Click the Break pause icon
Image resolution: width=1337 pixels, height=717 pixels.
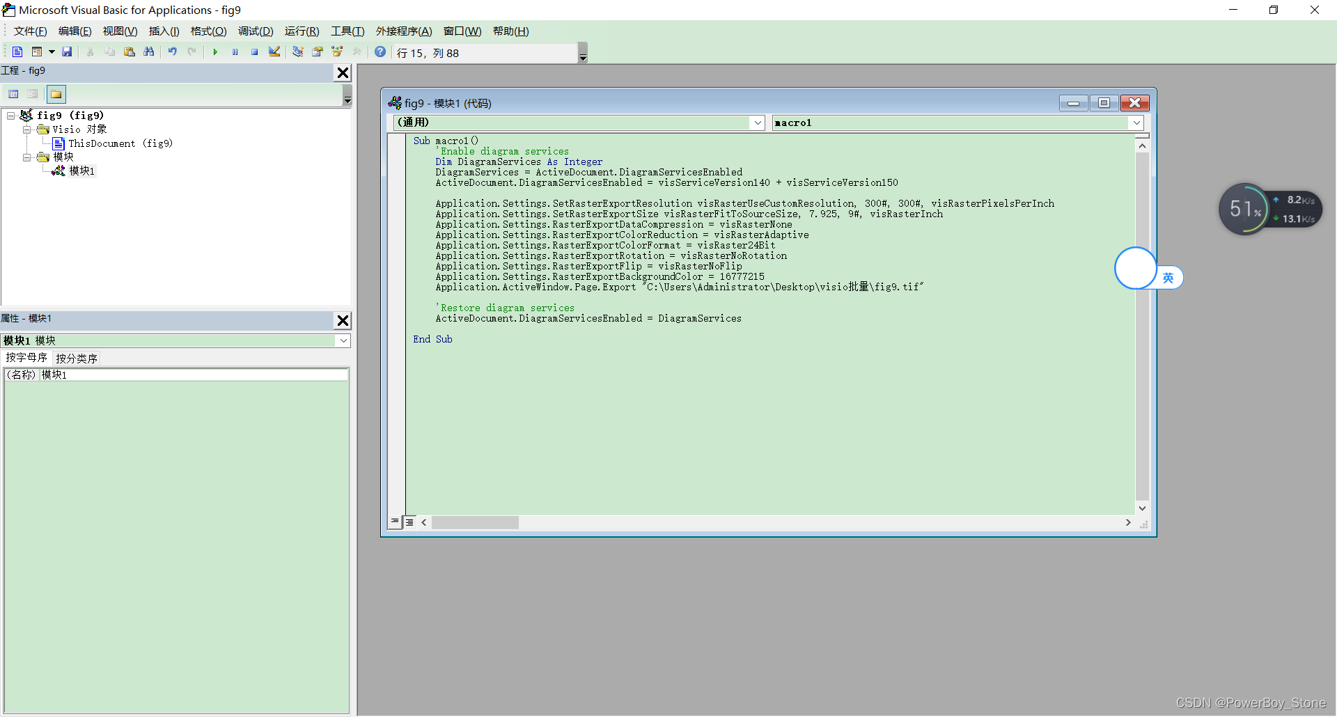235,52
